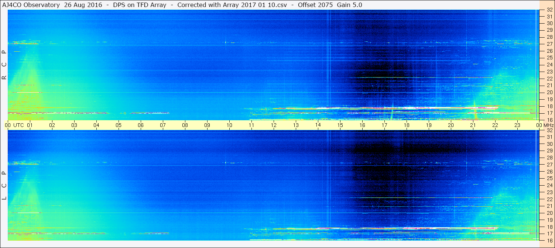Screen dimensions: 555x248
Task: Click the DPS on TFD Array text
Action: pyautogui.click(x=140, y=5)
